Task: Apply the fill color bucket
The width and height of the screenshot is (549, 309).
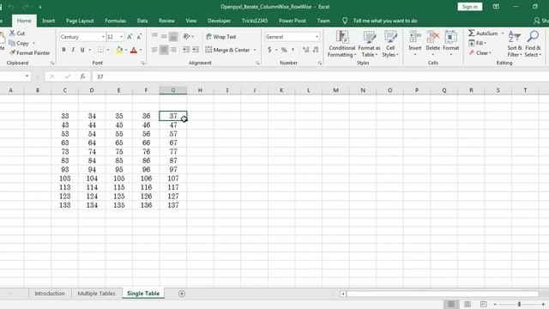Action: 119,50
